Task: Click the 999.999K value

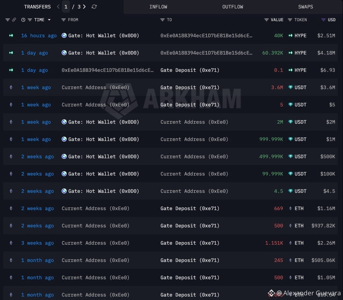Action: 271,139
